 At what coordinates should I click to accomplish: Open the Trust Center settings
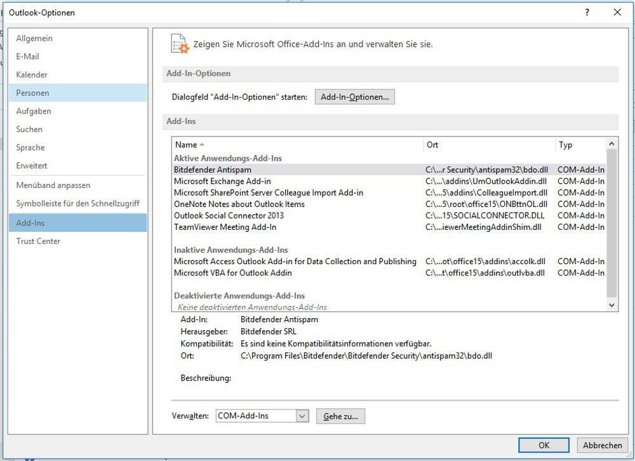point(39,241)
